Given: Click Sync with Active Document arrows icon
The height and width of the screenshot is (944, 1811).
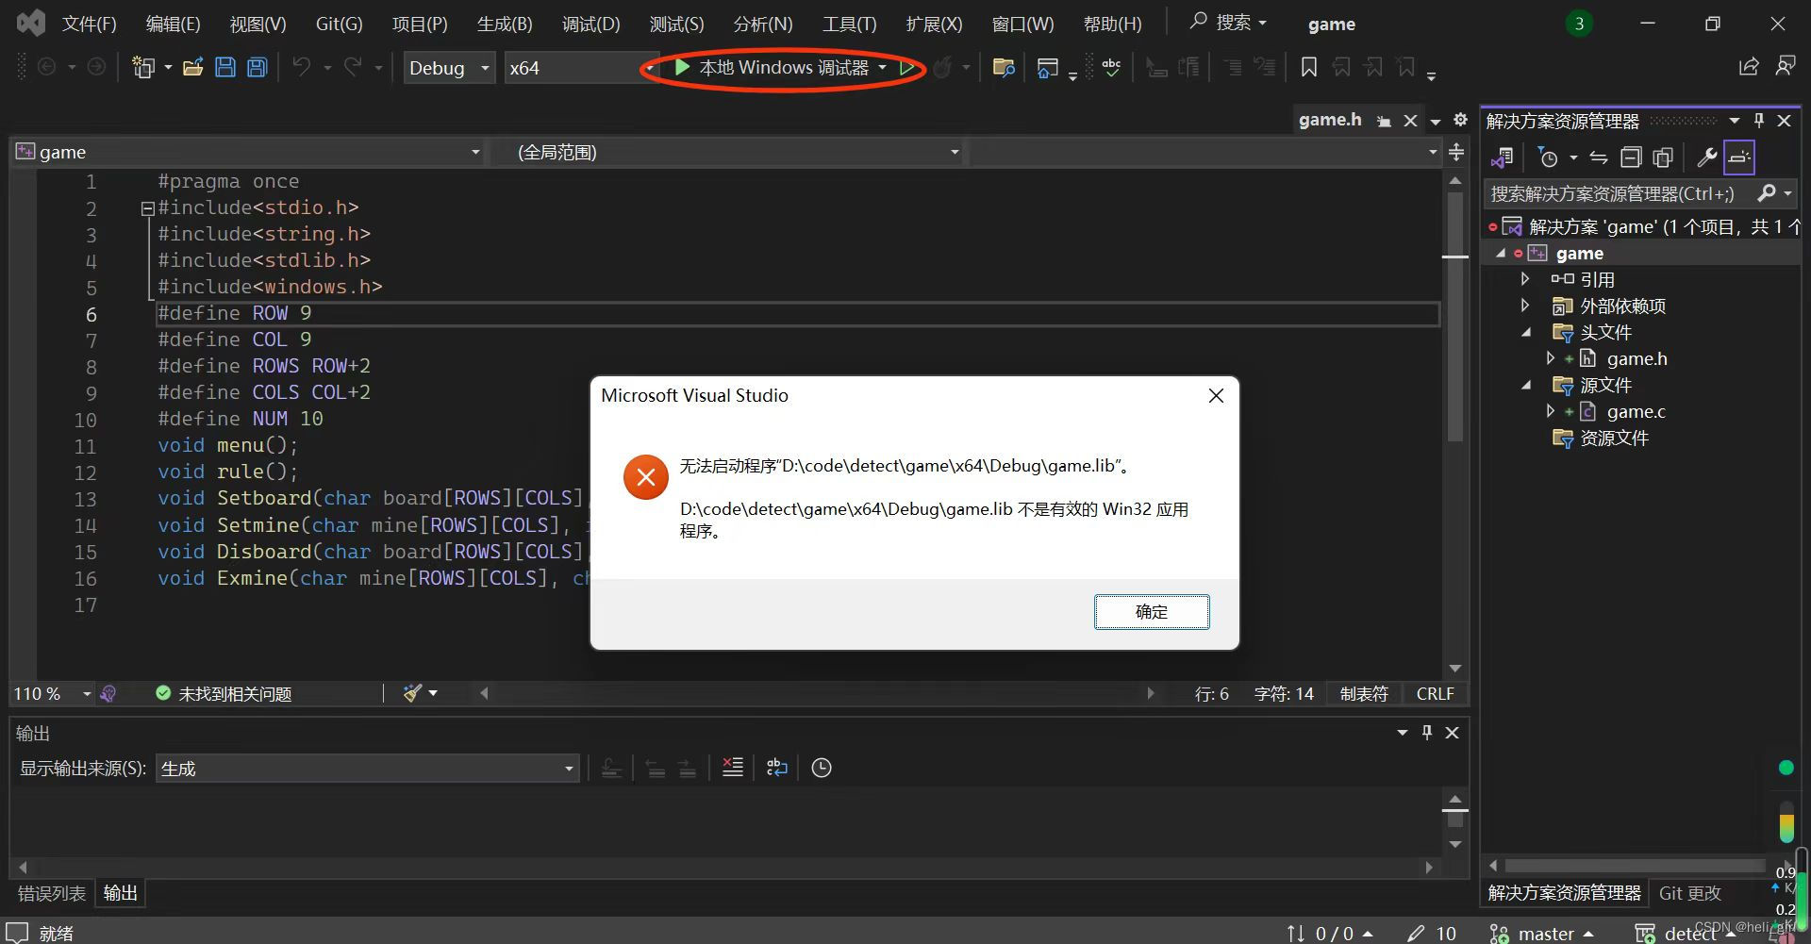Looking at the screenshot, I should click(1599, 157).
